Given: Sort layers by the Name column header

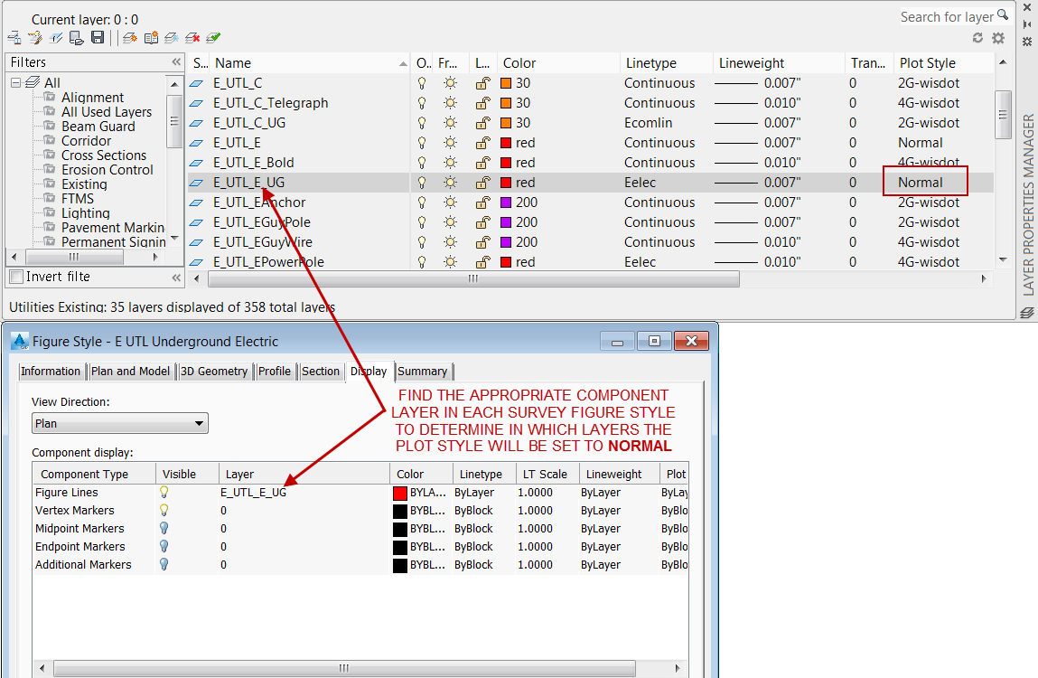Looking at the screenshot, I should tap(233, 63).
